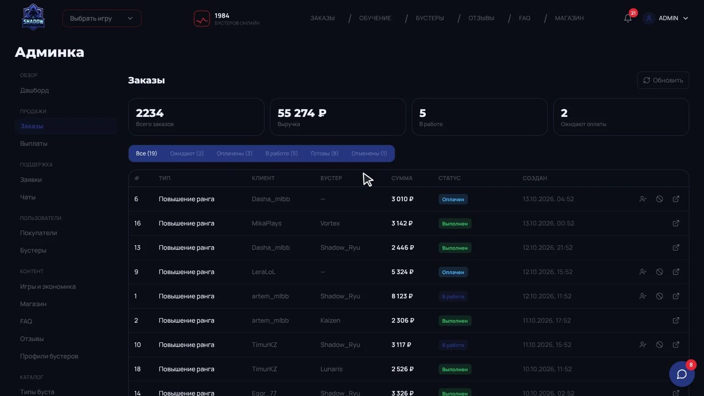The image size is (704, 396).
Task: Select the 'Все (19)' orders tab
Action: 146,154
